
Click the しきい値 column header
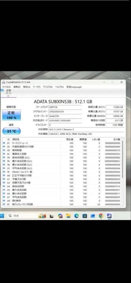(96, 139)
